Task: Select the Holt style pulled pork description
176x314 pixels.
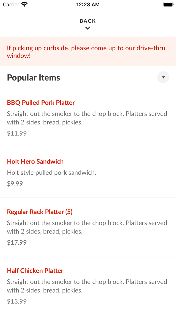Action: coord(51,172)
